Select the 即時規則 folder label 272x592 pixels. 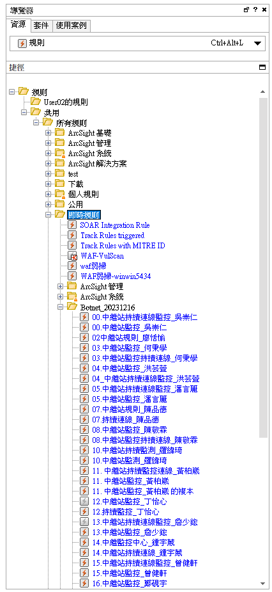84,214
